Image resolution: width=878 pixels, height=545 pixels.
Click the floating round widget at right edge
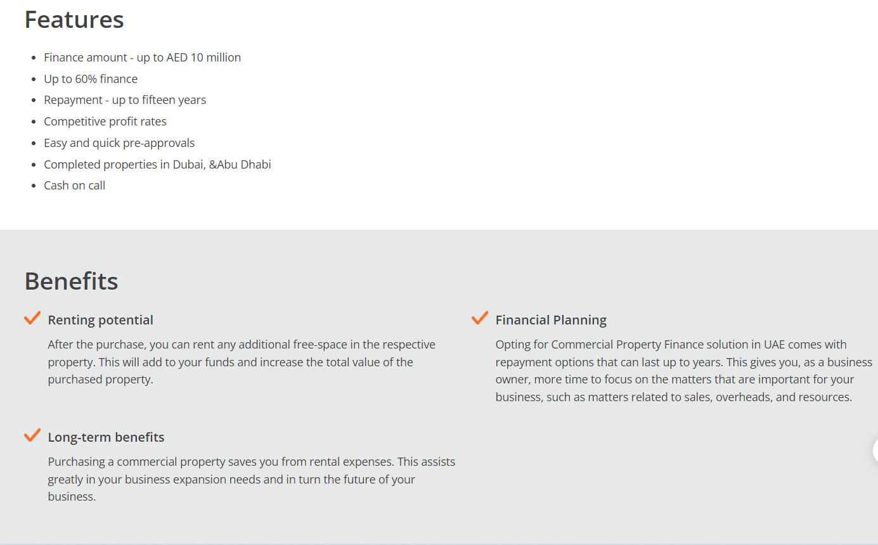[x=875, y=451]
